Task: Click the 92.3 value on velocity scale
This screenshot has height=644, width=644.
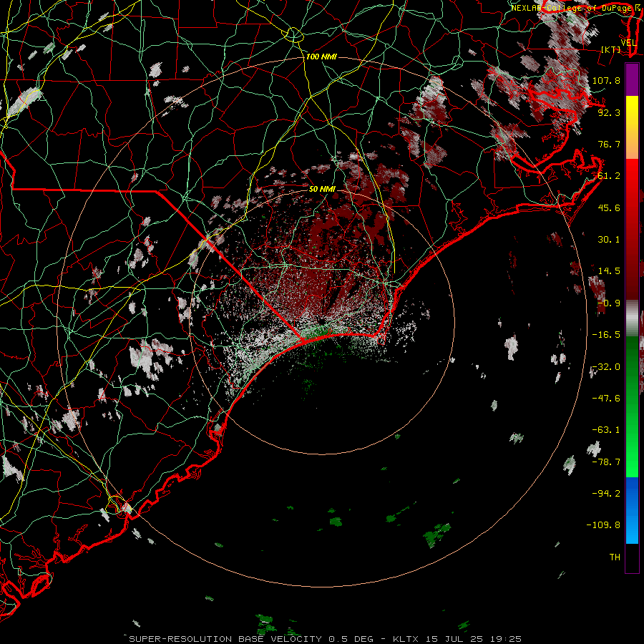Action: [609, 112]
